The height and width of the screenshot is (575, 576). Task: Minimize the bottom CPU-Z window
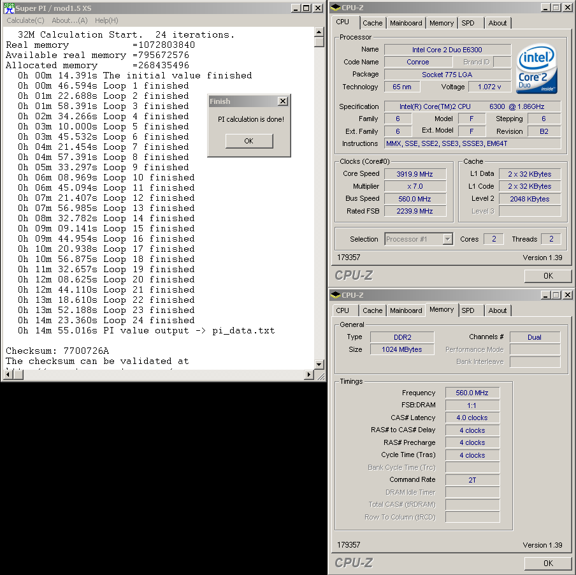[x=545, y=295]
